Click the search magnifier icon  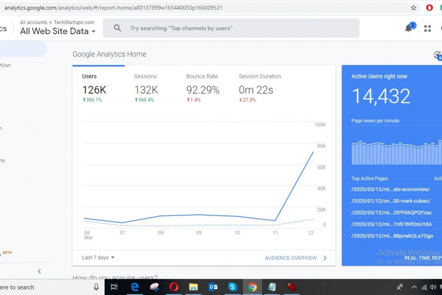point(117,28)
